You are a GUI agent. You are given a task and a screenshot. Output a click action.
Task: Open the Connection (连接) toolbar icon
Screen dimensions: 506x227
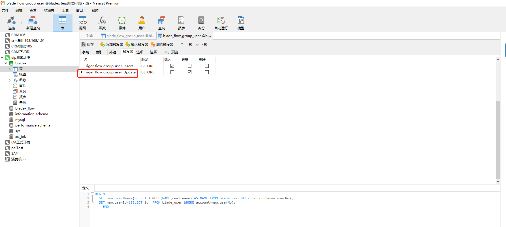(x=11, y=23)
